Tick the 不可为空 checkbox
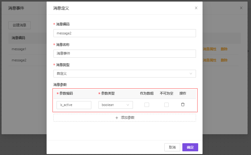This screenshot has width=251, height=155. (167, 105)
